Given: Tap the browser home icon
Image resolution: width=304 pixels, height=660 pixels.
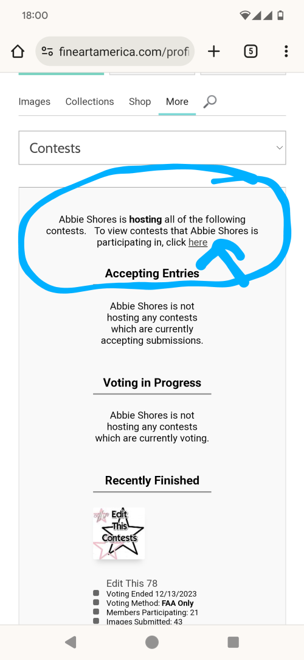Looking at the screenshot, I should [x=17, y=51].
